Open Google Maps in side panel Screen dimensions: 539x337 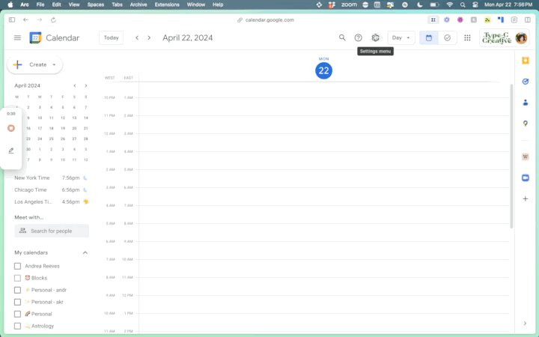[x=526, y=123]
